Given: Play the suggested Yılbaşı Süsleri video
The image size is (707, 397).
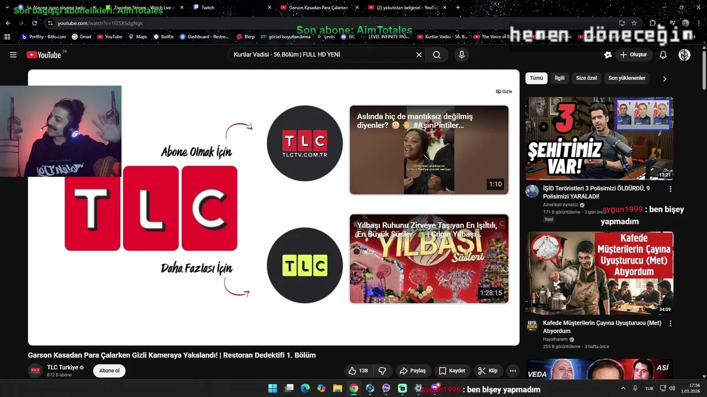Looking at the screenshot, I should point(429,259).
